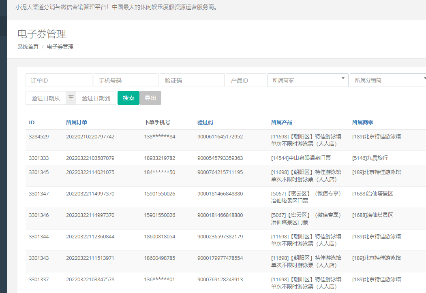Expand the 所属分销商 dropdown

388,80
